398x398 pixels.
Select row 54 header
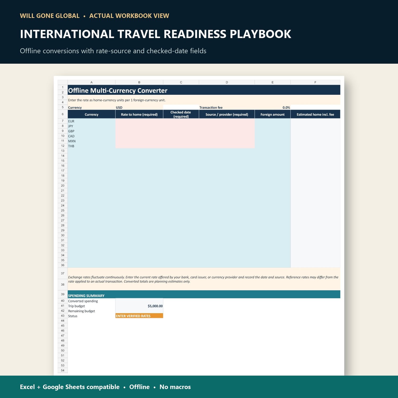tap(63, 370)
